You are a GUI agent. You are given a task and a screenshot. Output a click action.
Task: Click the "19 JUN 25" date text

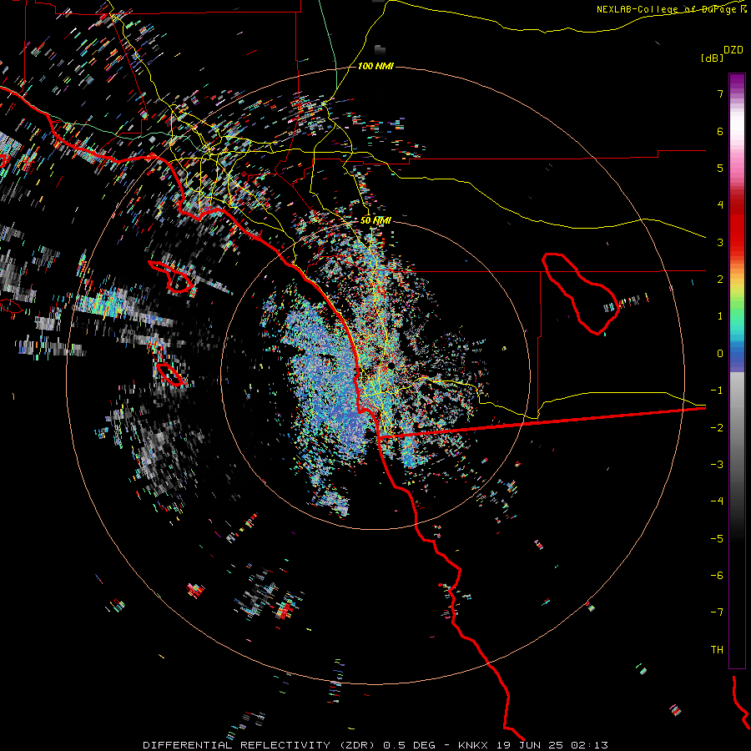[x=532, y=745]
